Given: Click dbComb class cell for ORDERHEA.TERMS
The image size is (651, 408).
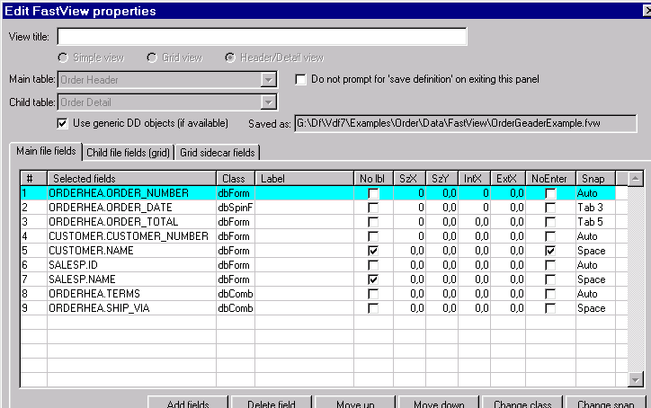Looking at the screenshot, I should (235, 294).
